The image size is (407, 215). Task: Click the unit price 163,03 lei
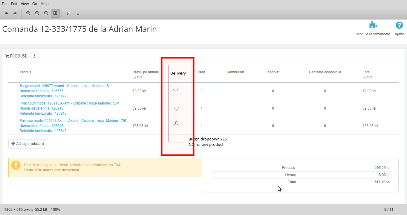140,126
